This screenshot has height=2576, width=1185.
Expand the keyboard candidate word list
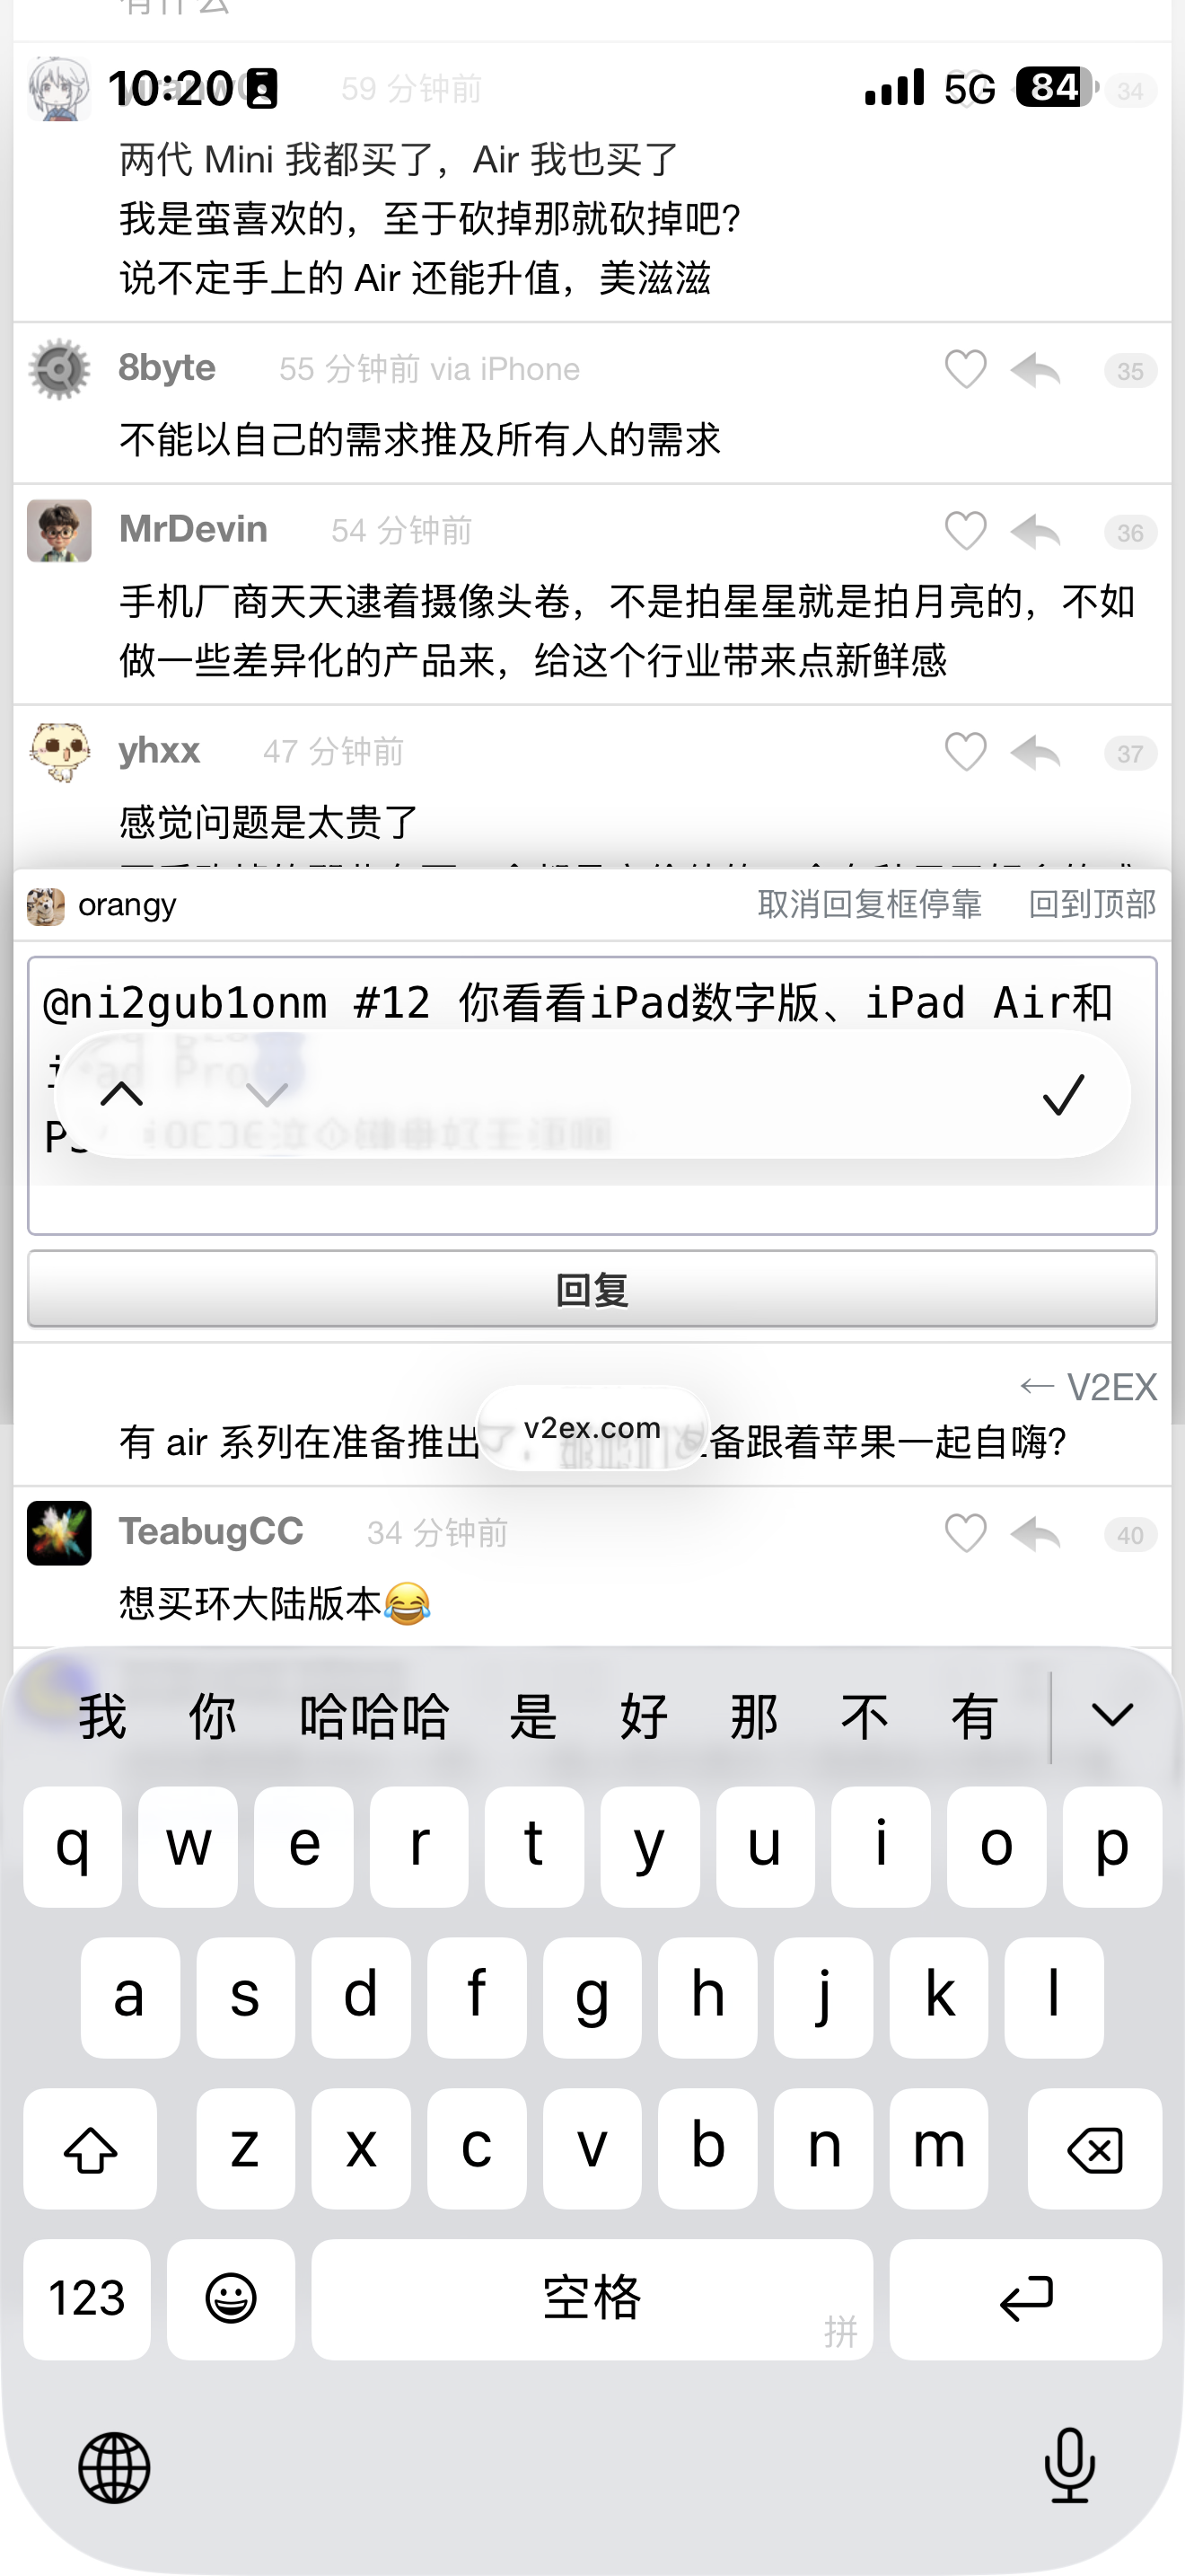tap(1112, 1716)
